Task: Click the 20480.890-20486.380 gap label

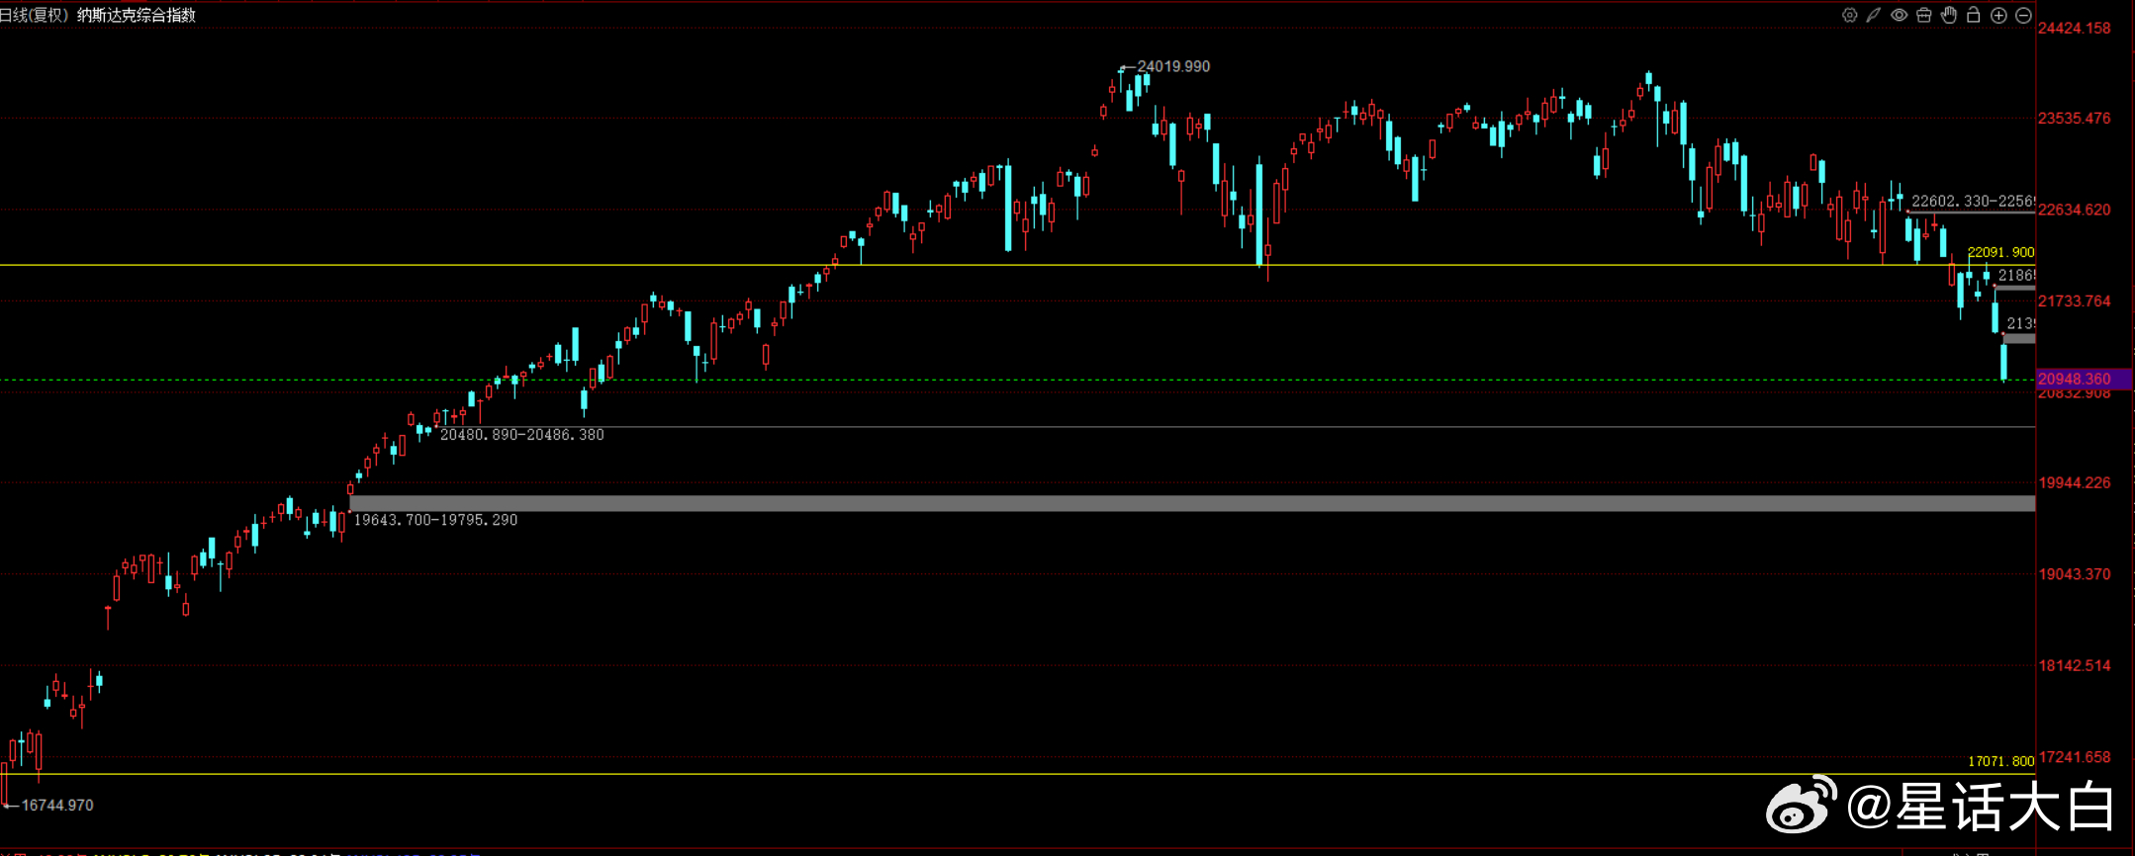Action: point(522,435)
